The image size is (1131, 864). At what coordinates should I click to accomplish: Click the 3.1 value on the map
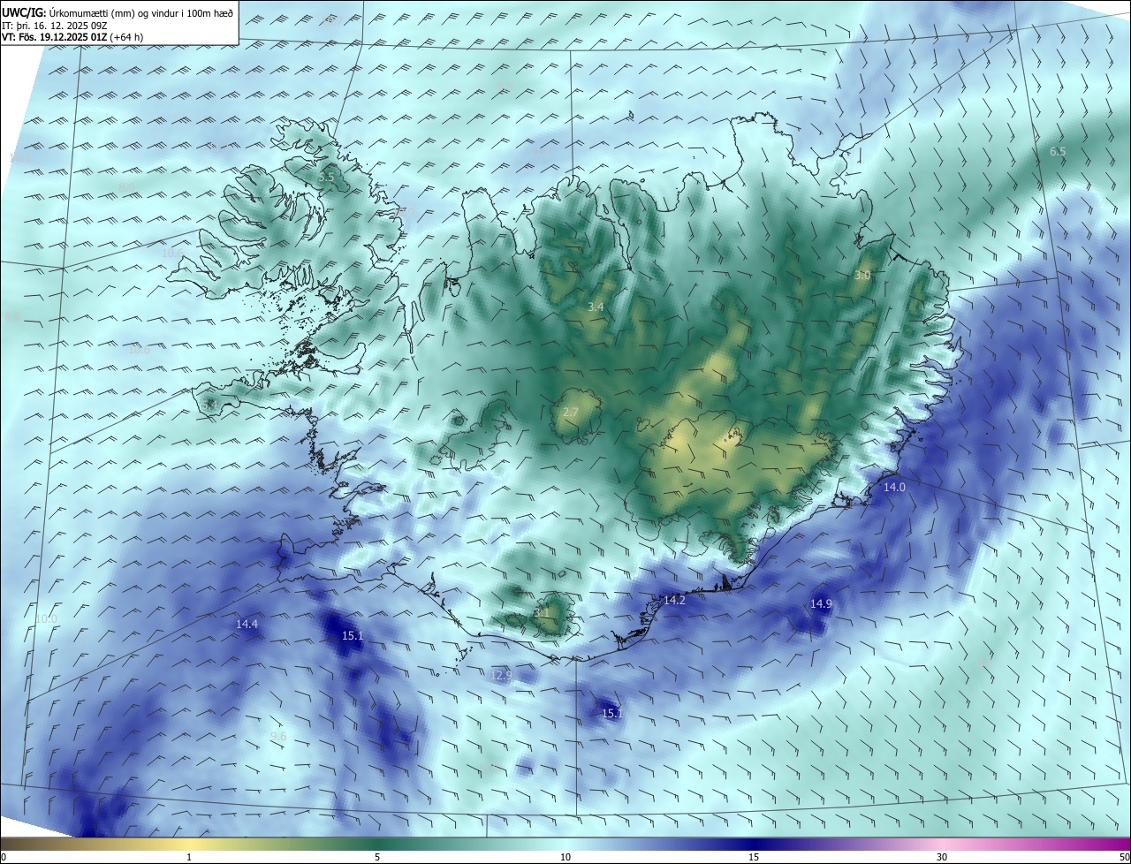click(x=542, y=612)
